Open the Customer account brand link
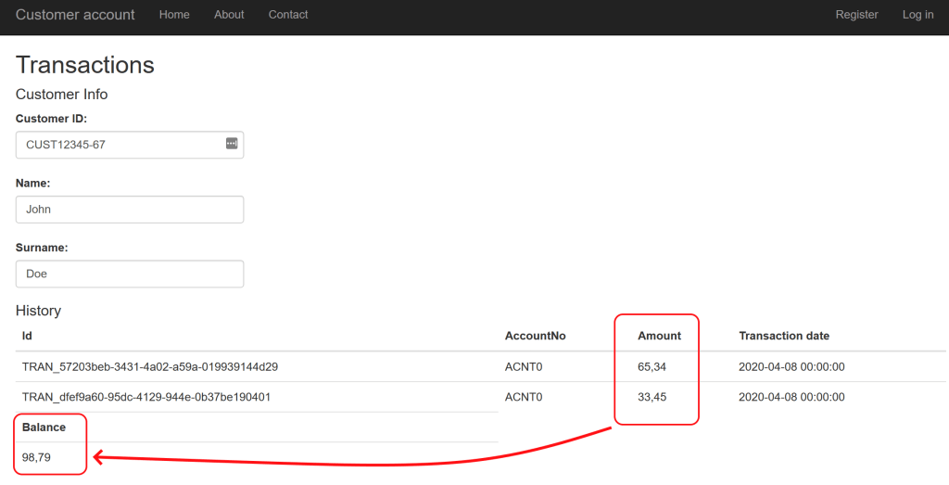949x485 pixels. pyautogui.click(x=75, y=15)
